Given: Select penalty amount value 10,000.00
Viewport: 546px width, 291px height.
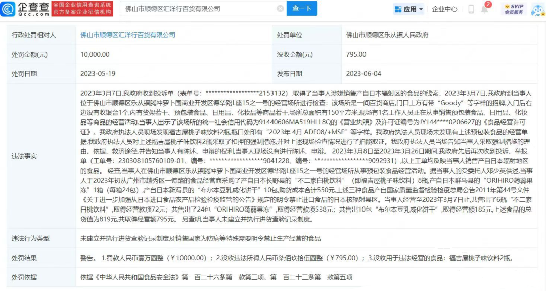Looking at the screenshot, I should pos(95,54).
